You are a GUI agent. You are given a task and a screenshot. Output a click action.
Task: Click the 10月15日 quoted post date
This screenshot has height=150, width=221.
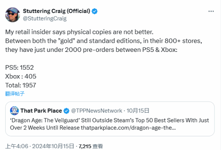tap(138, 111)
